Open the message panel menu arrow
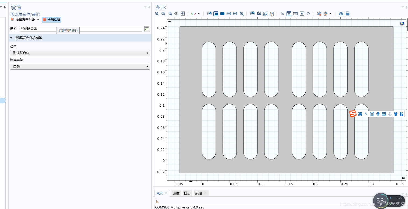The height and width of the screenshot is (209, 408). (x=403, y=194)
